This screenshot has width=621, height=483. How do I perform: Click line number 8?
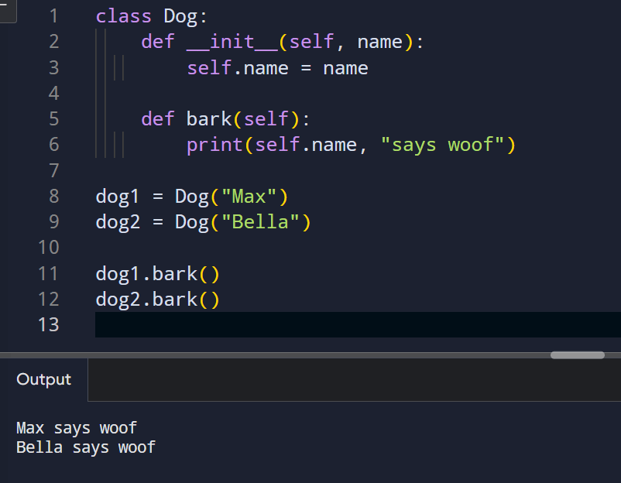tap(53, 196)
